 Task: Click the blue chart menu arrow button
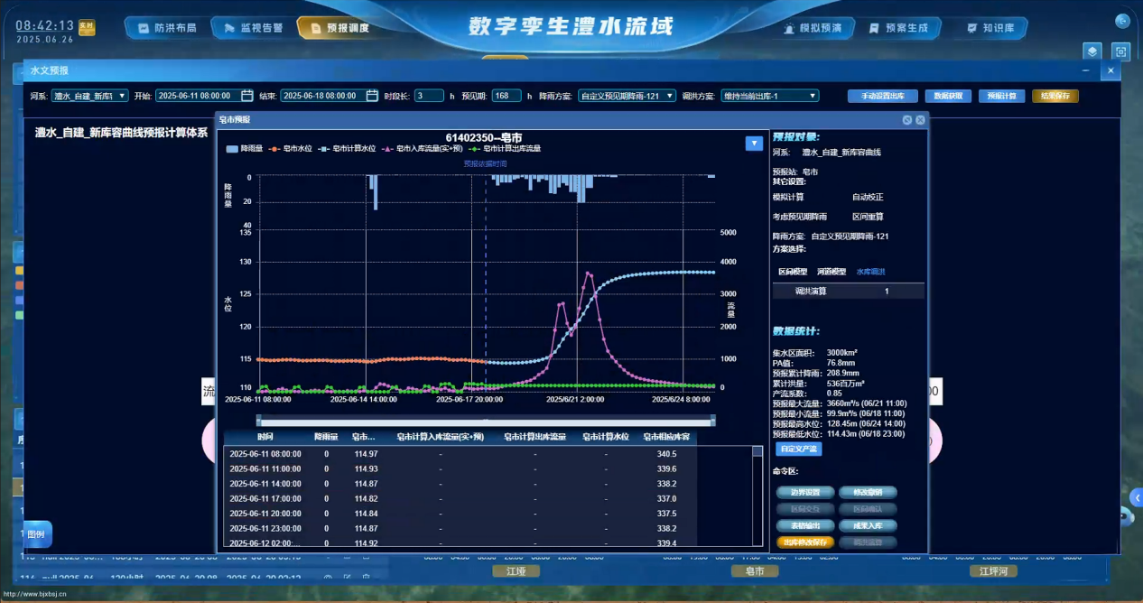754,143
